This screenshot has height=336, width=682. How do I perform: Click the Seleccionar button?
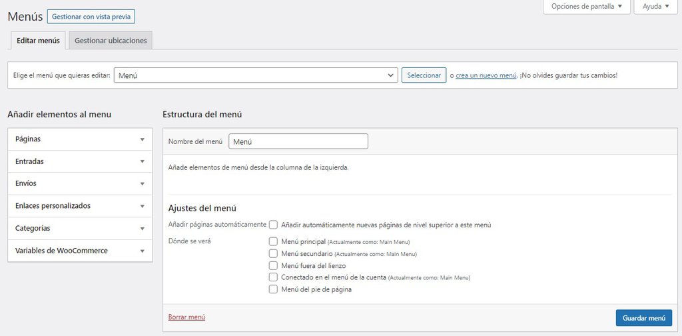424,75
